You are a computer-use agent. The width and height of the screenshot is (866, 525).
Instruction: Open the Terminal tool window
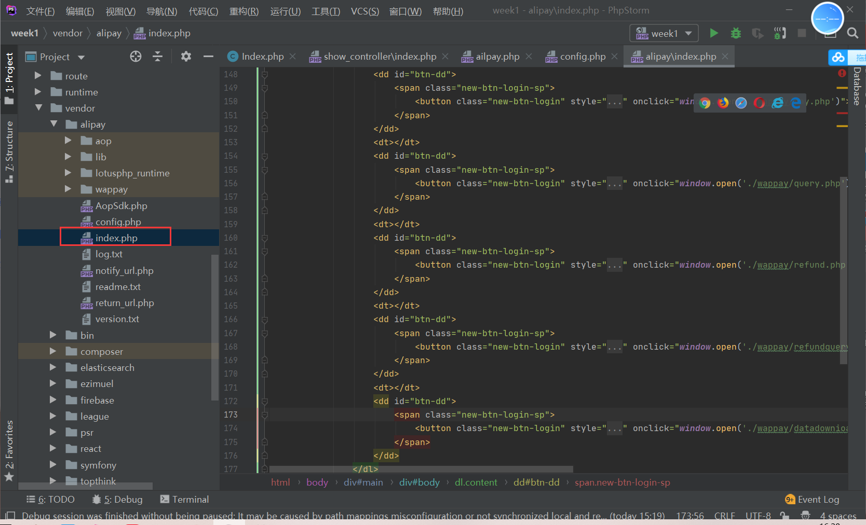point(184,499)
